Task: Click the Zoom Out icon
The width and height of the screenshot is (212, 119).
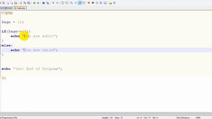Action: click(x=57, y=3)
